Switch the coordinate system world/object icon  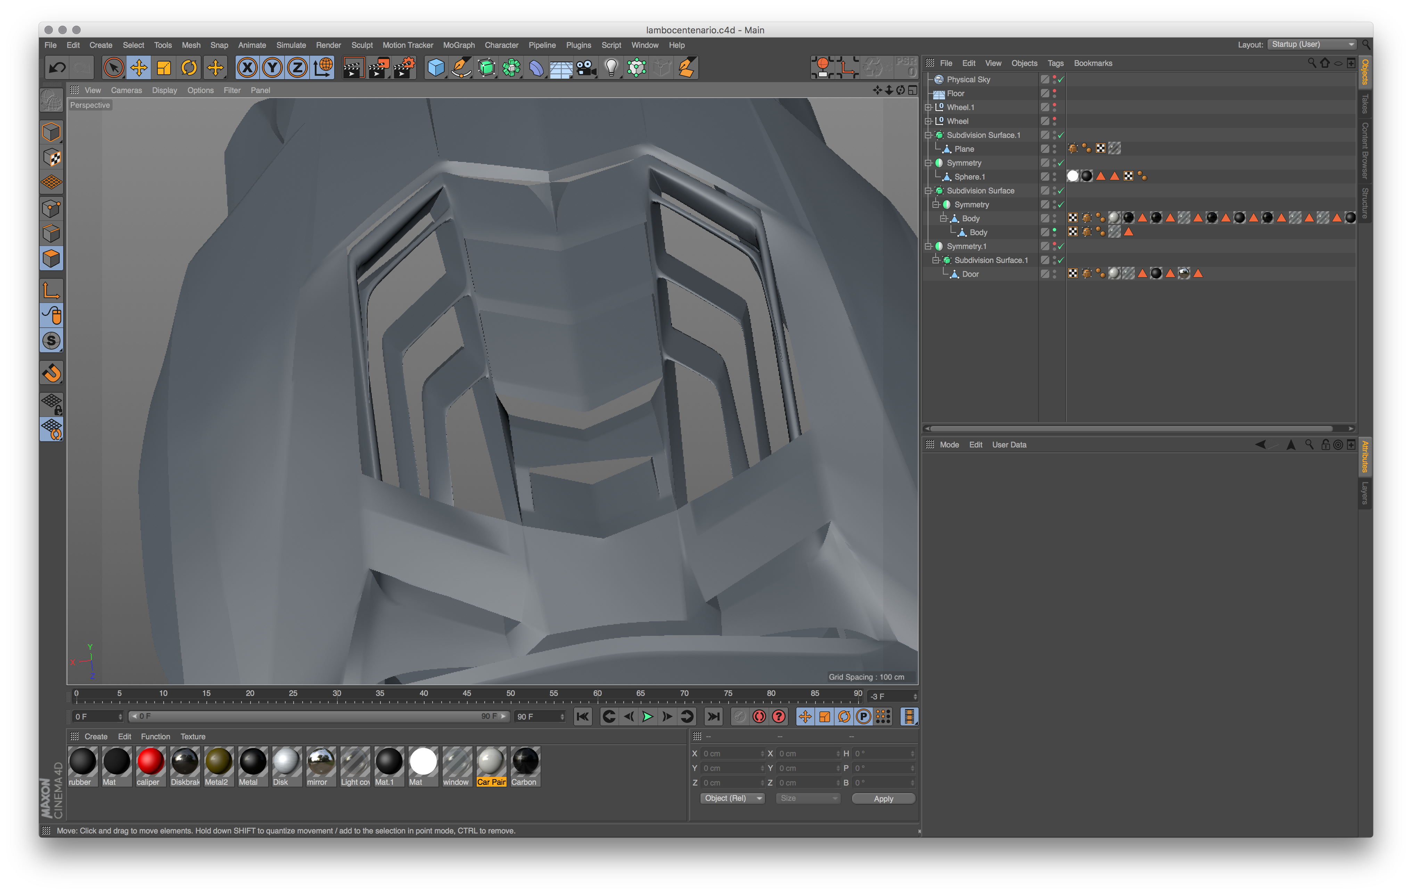coord(323,68)
